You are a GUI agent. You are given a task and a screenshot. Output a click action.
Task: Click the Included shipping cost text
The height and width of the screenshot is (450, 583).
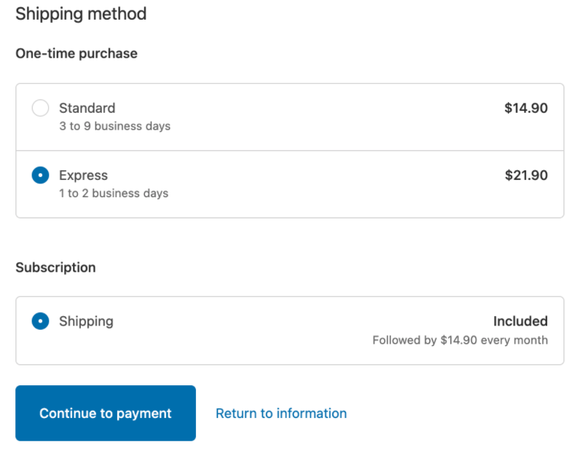tap(520, 321)
